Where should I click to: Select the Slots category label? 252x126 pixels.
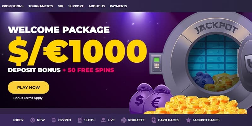click(x=89, y=120)
